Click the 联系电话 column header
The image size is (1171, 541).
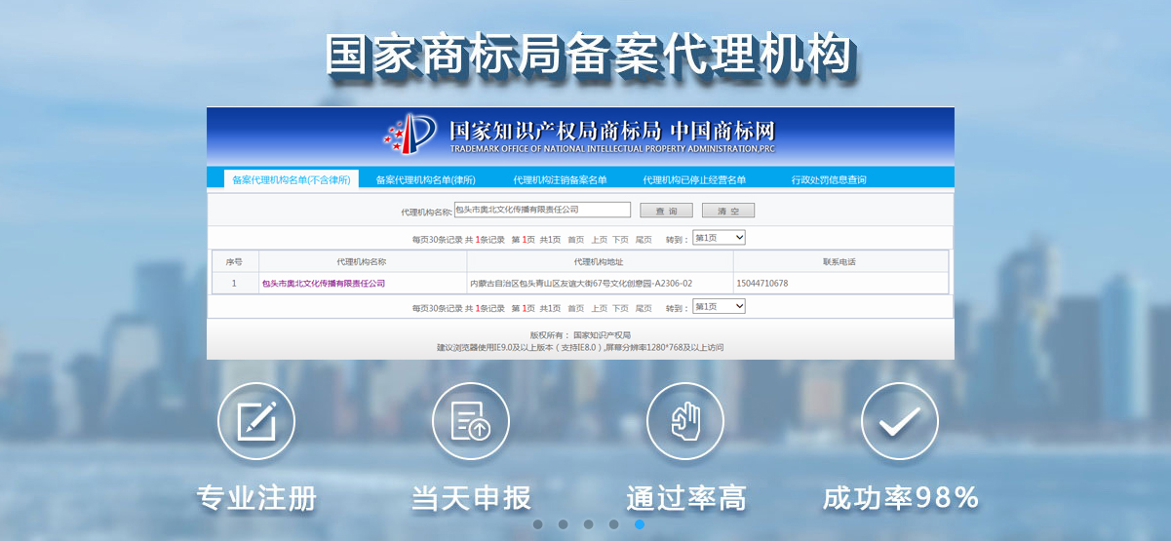[x=840, y=261]
